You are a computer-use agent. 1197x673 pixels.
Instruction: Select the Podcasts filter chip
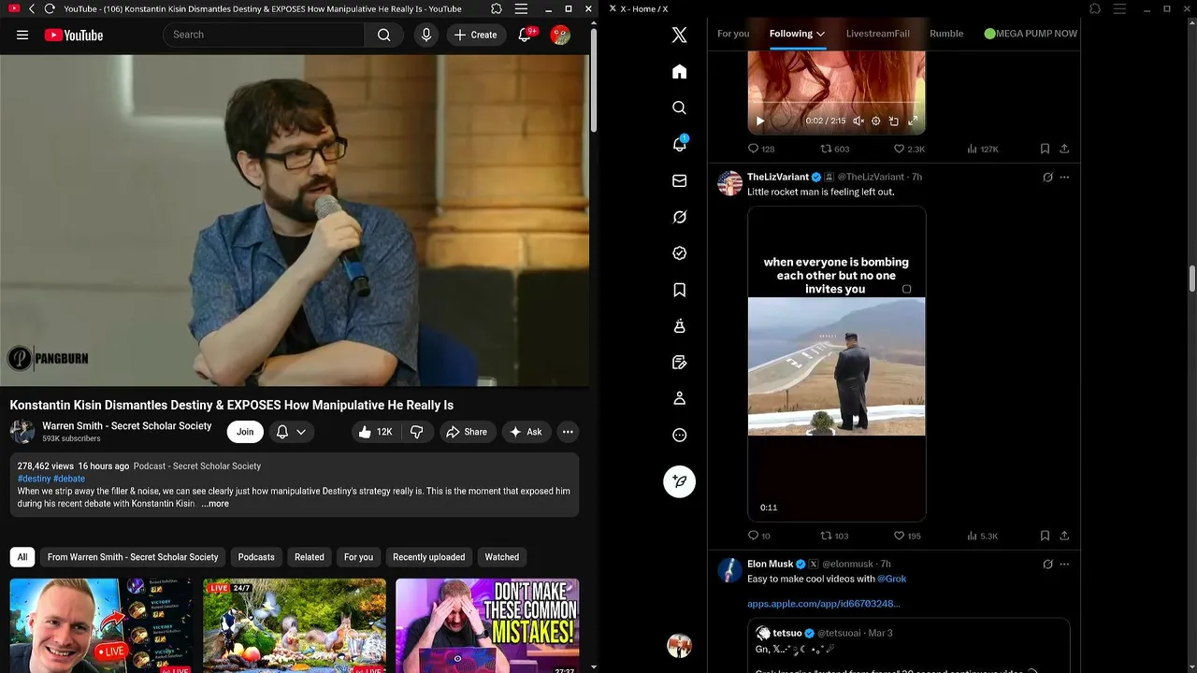256,557
